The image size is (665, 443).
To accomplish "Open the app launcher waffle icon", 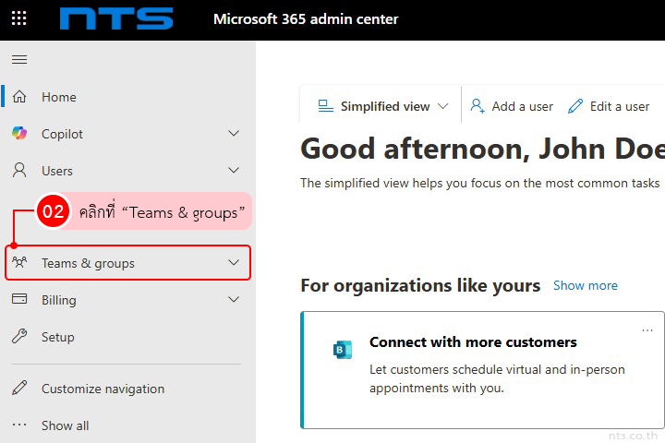I will tap(18, 18).
